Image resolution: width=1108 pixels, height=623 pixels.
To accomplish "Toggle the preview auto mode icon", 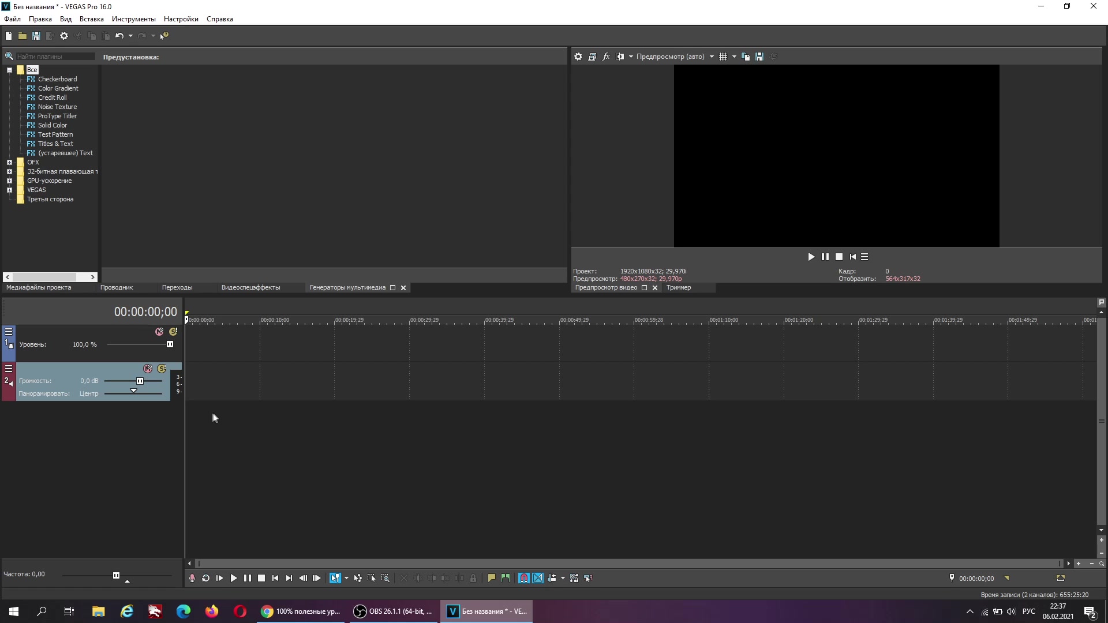I will coord(669,57).
